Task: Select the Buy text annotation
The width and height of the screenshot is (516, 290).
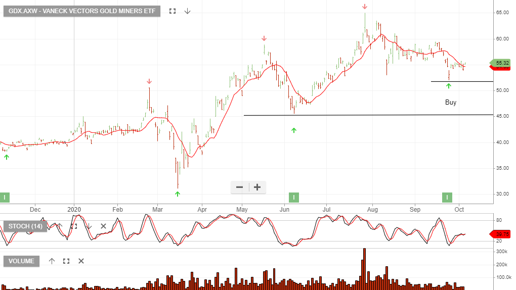Action: [451, 102]
